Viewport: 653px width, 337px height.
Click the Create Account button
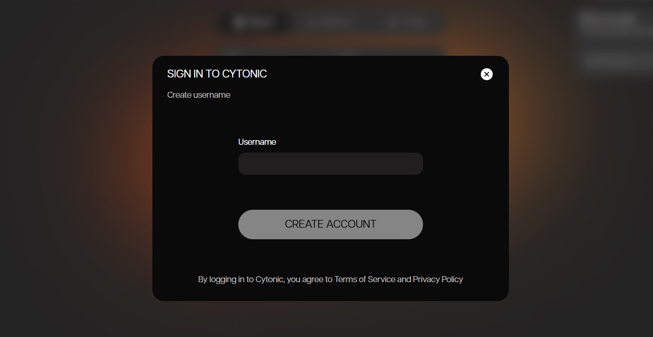[x=330, y=225]
